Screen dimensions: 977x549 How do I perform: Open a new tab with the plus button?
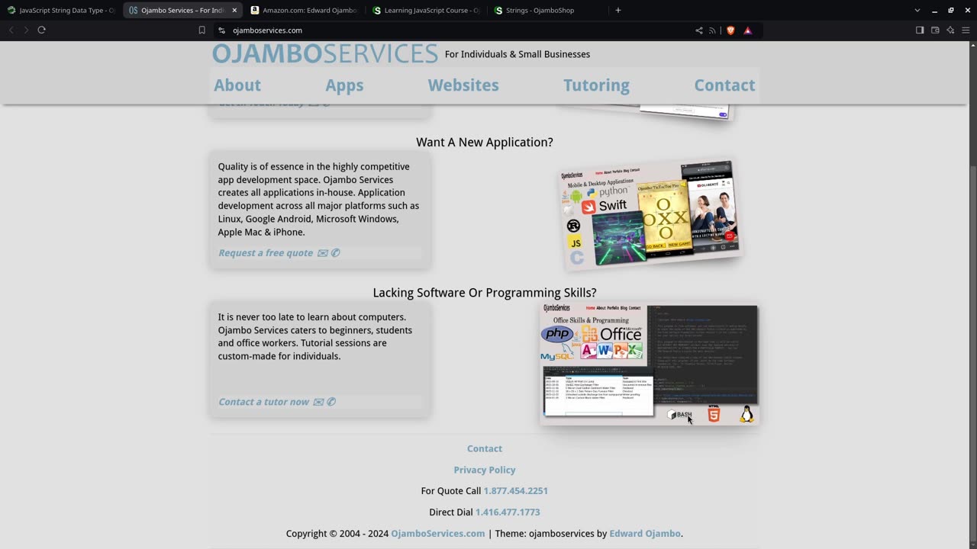tap(617, 10)
